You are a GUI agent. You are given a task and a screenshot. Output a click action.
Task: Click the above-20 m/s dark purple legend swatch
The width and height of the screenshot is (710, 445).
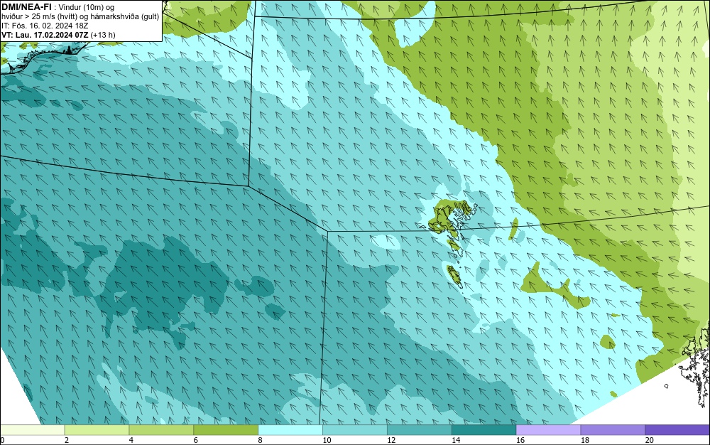click(677, 429)
